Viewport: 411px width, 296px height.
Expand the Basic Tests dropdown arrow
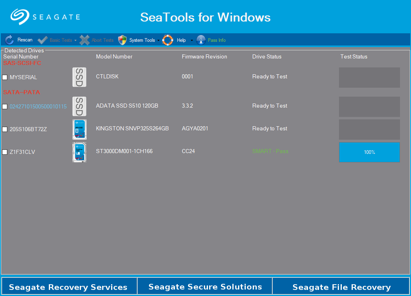(76, 41)
